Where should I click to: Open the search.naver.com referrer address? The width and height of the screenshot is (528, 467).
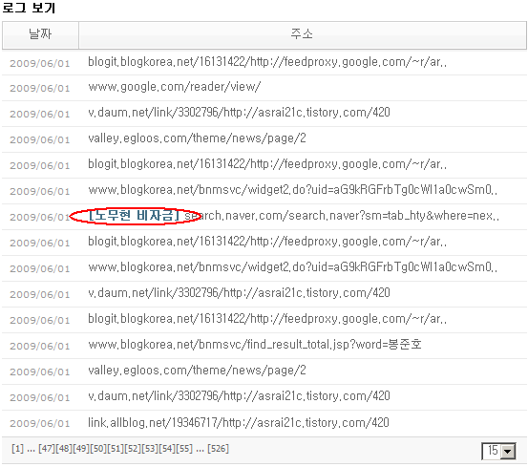coord(342,216)
